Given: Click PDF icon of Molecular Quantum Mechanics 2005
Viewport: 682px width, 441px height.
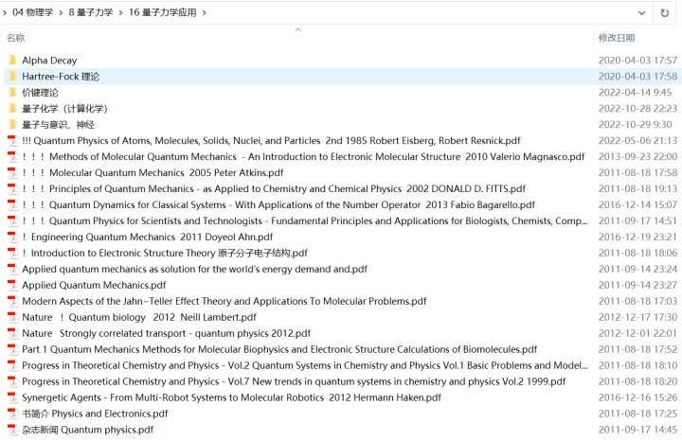Looking at the screenshot, I should [12, 173].
